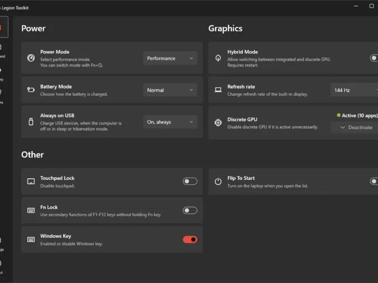Disable the Windows Key toggle
The width and height of the screenshot is (378, 283).
click(190, 240)
